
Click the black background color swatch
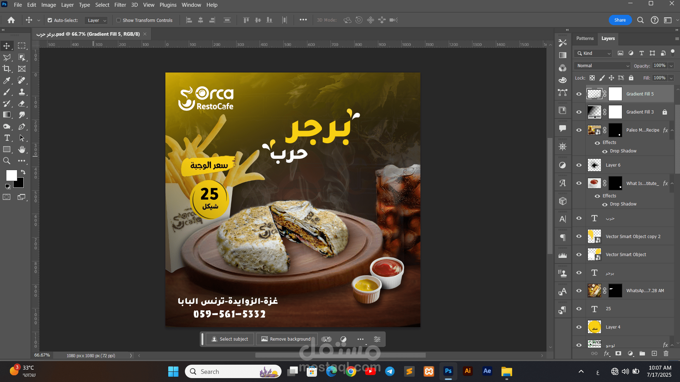tap(21, 184)
